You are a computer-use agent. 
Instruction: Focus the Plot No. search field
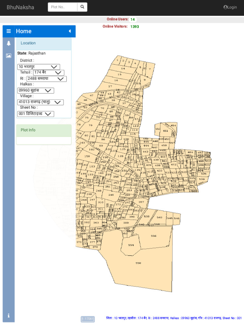pyautogui.click(x=63, y=7)
